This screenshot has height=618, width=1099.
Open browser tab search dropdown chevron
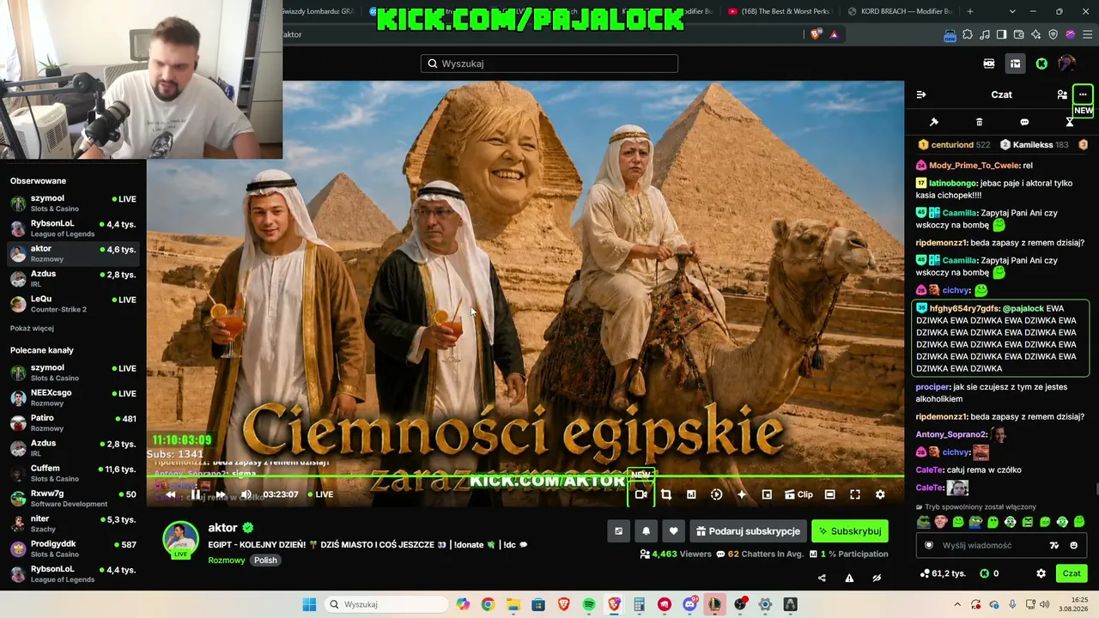tap(1012, 11)
